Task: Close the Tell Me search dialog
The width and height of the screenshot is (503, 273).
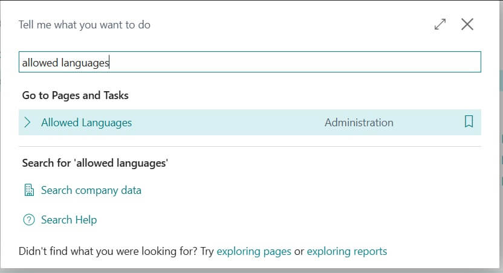Action: (x=467, y=25)
